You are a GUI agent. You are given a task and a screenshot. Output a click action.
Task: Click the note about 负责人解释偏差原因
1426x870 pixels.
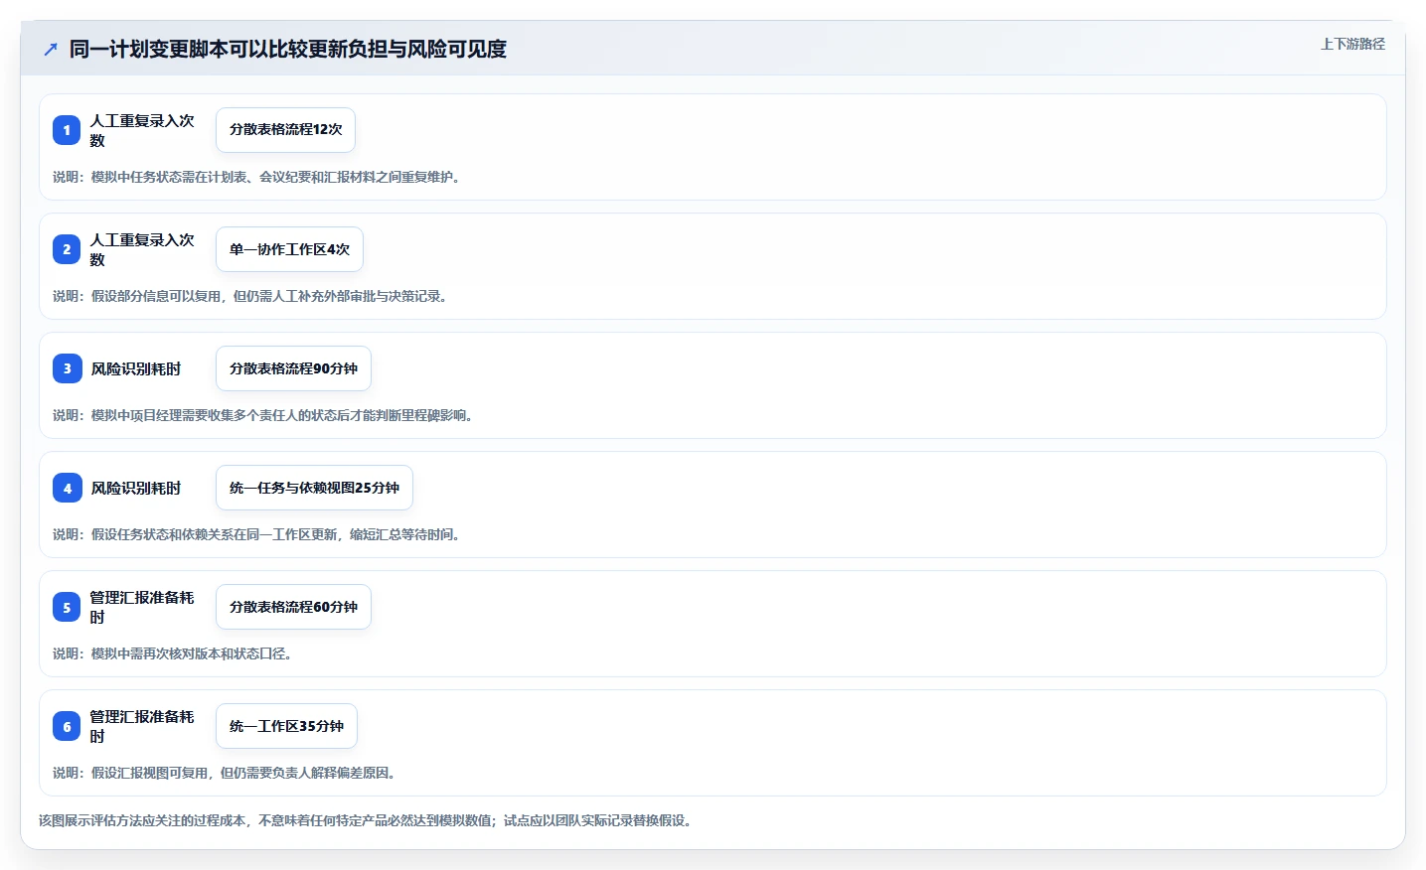(x=224, y=773)
